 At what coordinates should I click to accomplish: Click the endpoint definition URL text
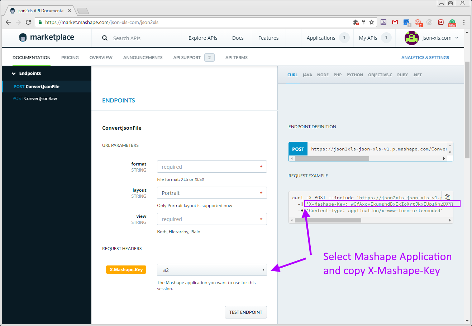coord(379,149)
